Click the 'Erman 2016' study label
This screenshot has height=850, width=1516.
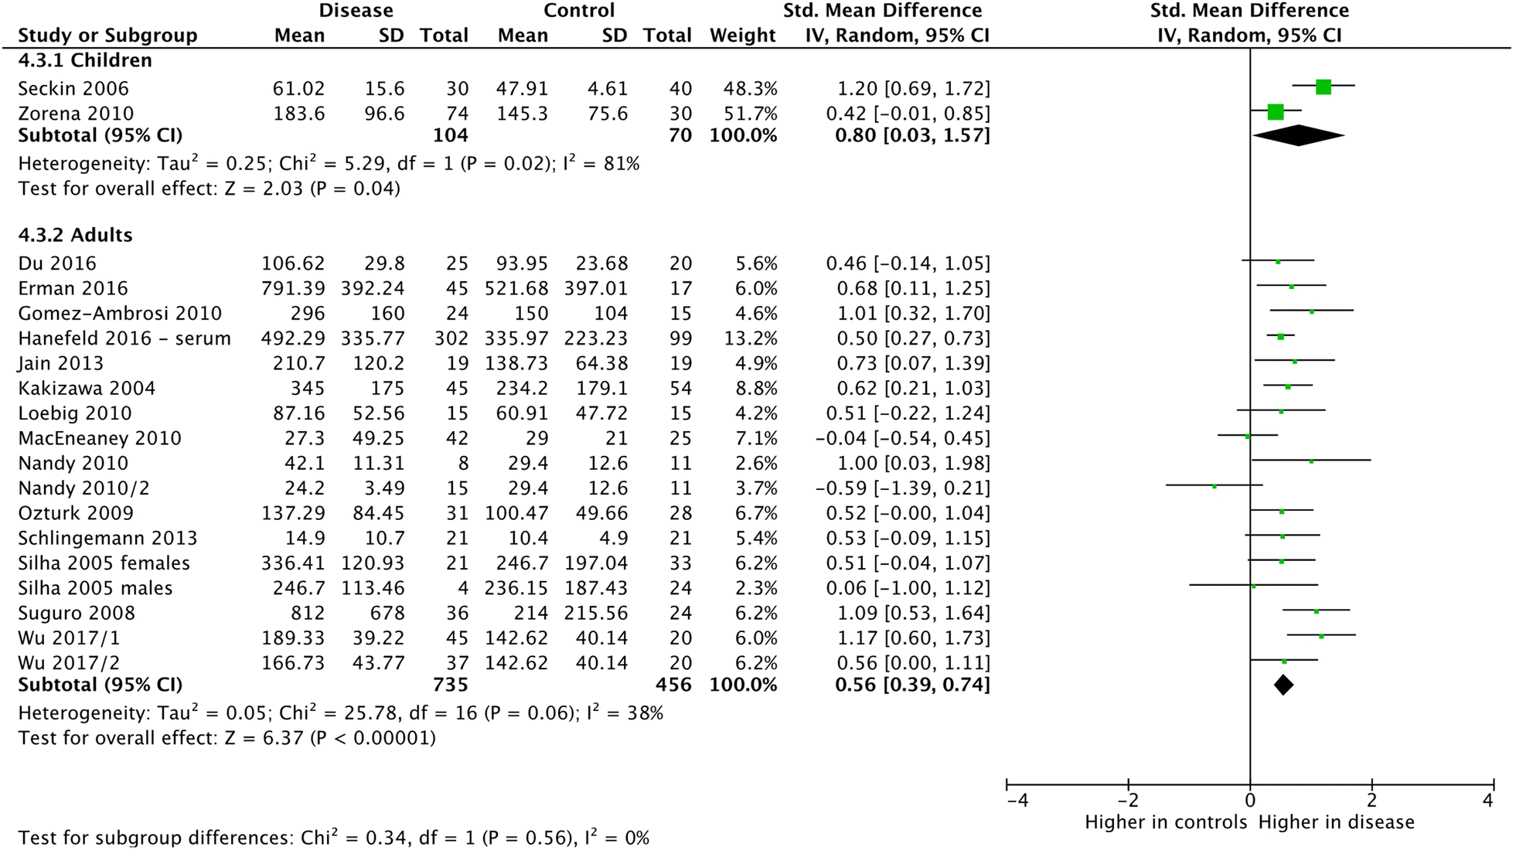tap(73, 288)
